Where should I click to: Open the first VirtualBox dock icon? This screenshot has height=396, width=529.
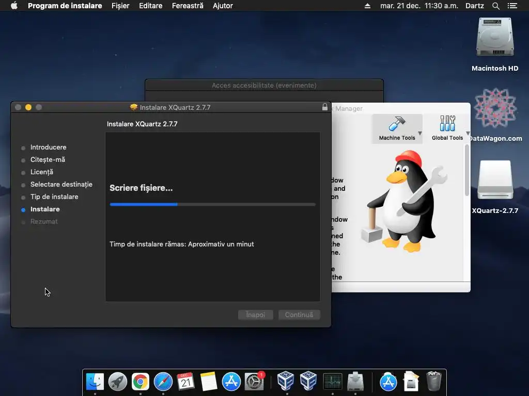tap(286, 381)
